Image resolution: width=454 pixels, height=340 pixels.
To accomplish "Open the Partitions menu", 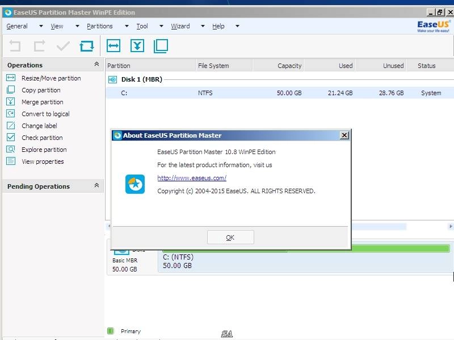I will pyautogui.click(x=100, y=26).
